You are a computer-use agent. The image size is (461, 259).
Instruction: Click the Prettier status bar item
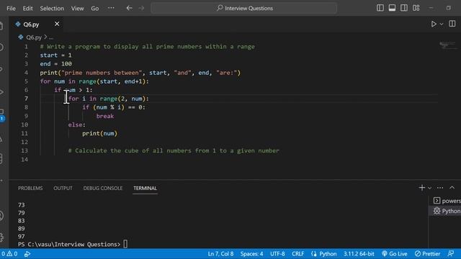427,254
